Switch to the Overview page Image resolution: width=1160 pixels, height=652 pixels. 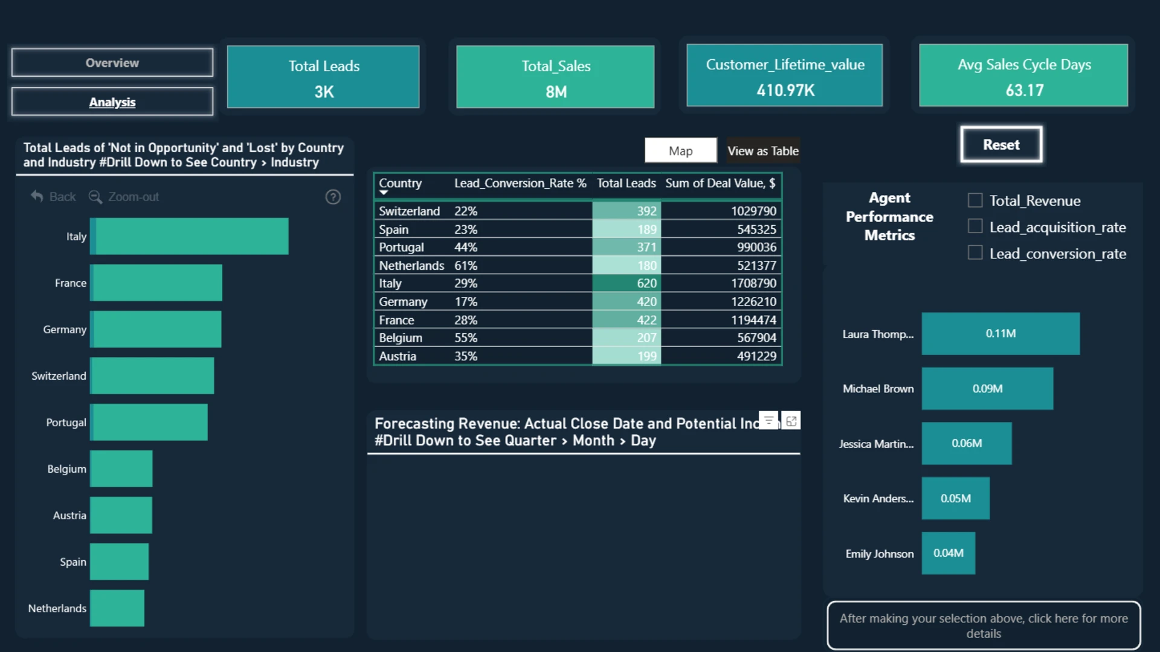112,63
